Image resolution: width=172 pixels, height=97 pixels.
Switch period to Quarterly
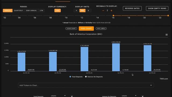pos(19,11)
